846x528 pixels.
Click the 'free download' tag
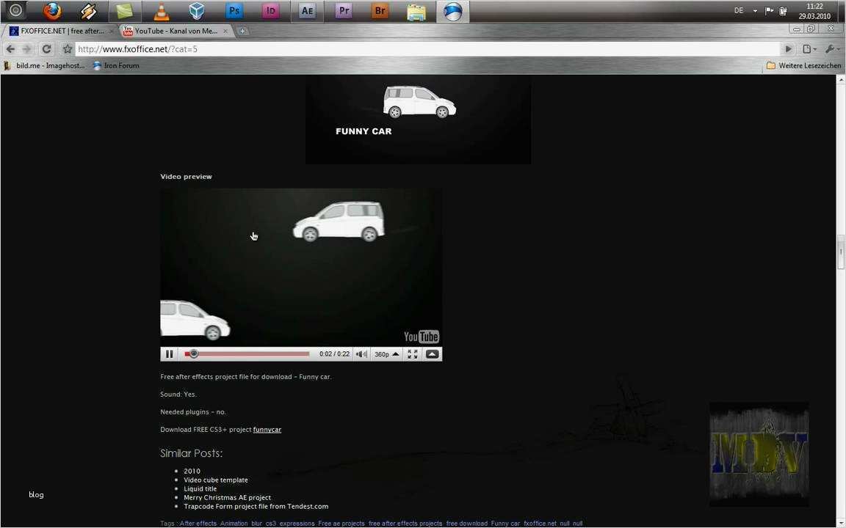click(466, 524)
